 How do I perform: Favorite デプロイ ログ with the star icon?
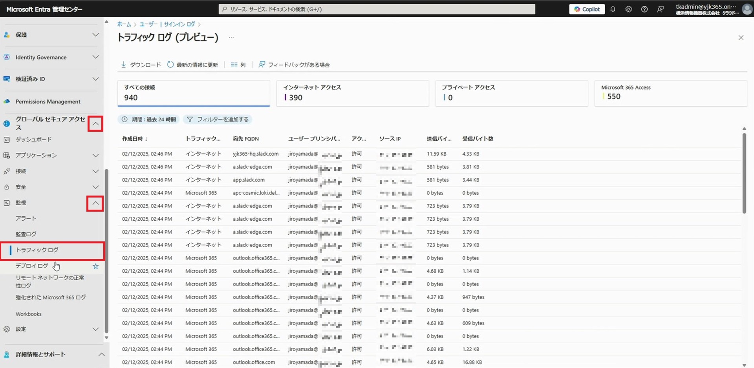[95, 266]
